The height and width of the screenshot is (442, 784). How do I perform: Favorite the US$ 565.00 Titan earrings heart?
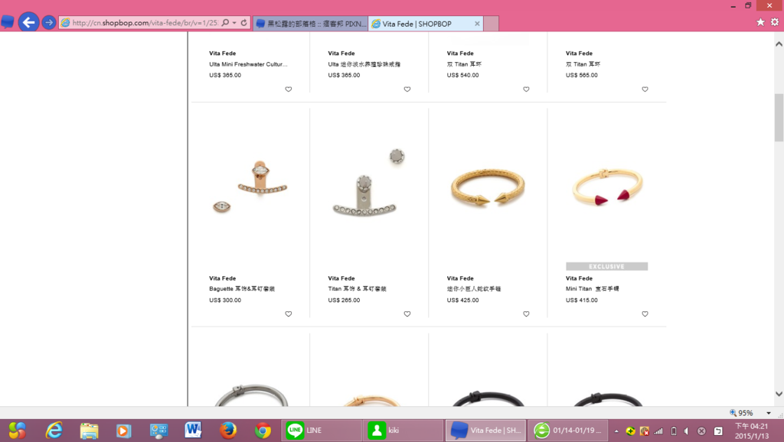pyautogui.click(x=645, y=89)
